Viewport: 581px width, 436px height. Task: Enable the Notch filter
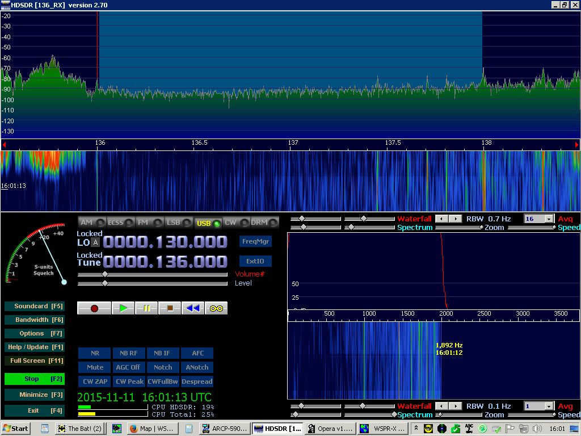(163, 367)
